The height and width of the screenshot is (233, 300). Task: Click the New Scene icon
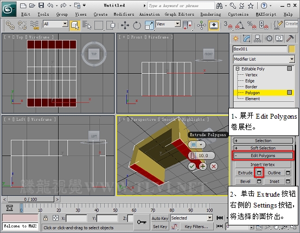[23, 5]
